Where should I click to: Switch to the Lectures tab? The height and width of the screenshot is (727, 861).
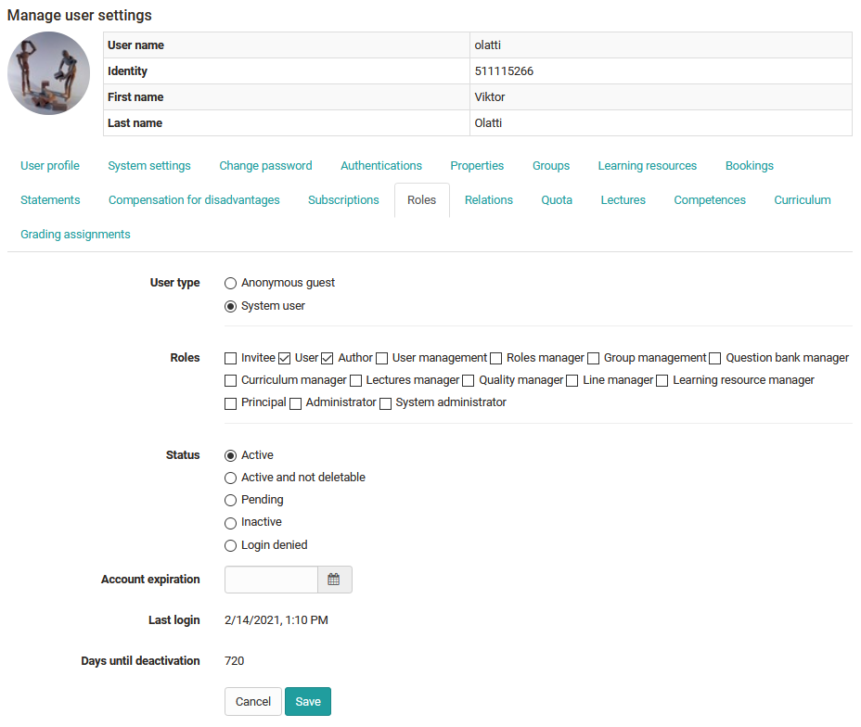pos(623,199)
